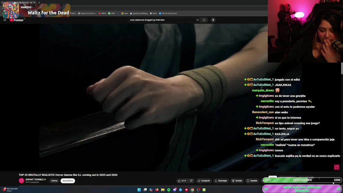Open the lime green taskbar app icon
This screenshot has width=343, height=193.
point(204,190)
